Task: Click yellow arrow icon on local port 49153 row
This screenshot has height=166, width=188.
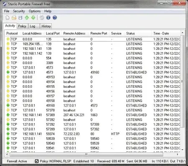Action: [x=8, y=77]
